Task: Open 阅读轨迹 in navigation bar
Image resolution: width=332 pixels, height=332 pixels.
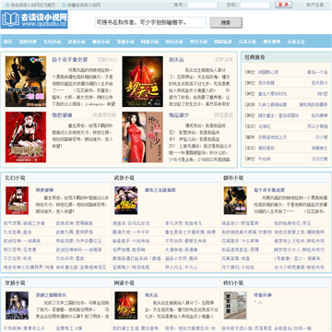Action: 223,41
